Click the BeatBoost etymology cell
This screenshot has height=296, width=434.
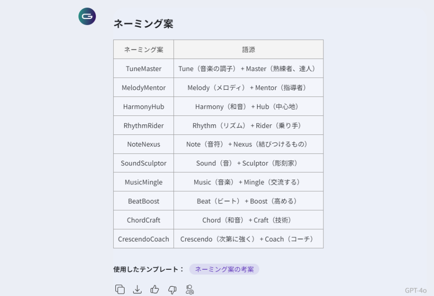click(x=248, y=201)
